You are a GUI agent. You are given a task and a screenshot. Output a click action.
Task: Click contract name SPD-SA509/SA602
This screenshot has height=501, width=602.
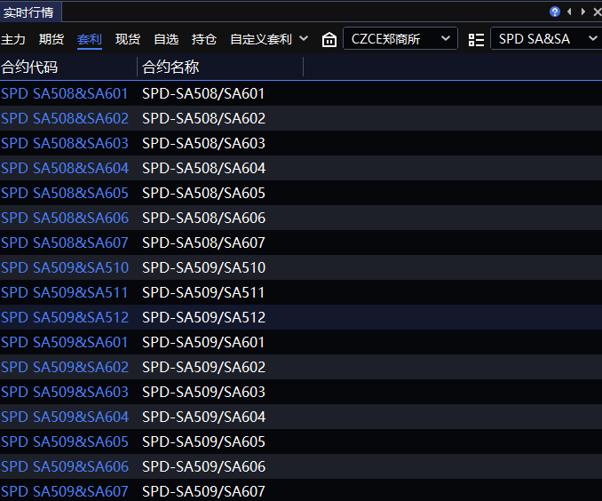[x=203, y=367]
